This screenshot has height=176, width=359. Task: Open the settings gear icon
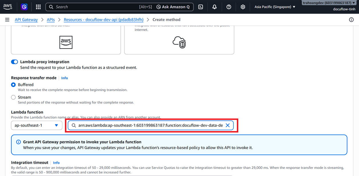pos(243,7)
